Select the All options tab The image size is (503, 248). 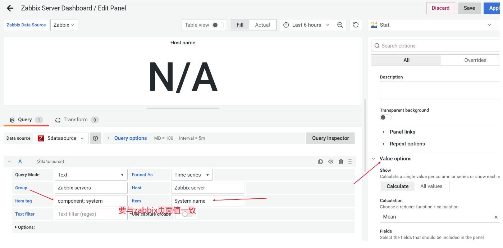coord(406,60)
